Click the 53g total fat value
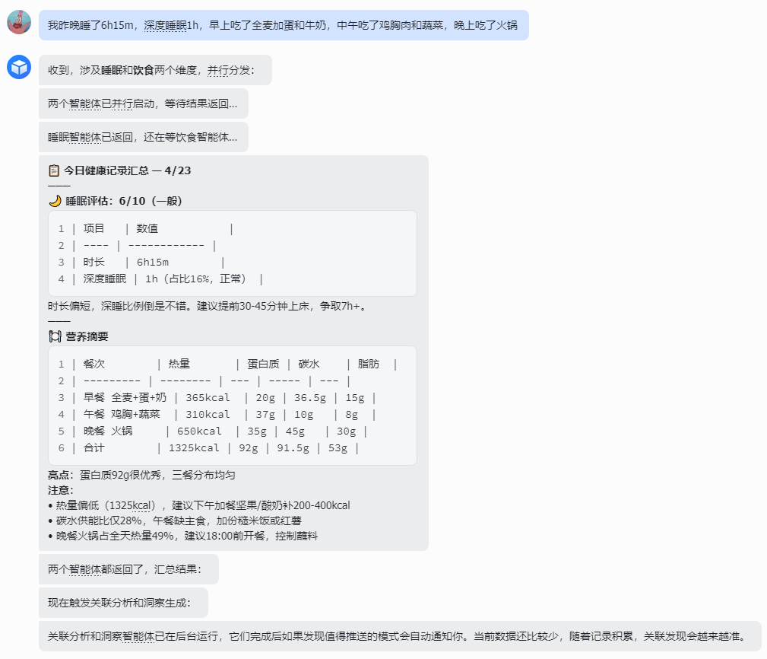Screen dimensions: 767x659 338,448
